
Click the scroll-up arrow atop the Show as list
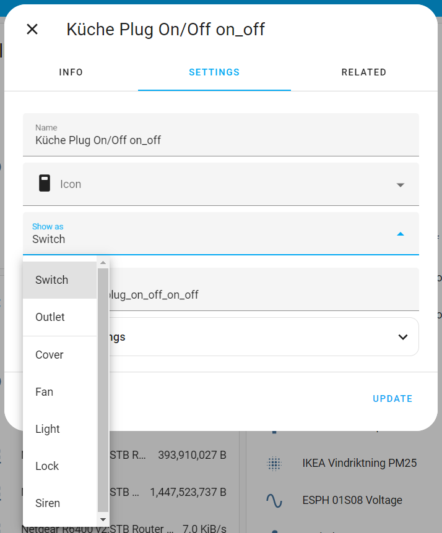tap(103, 262)
